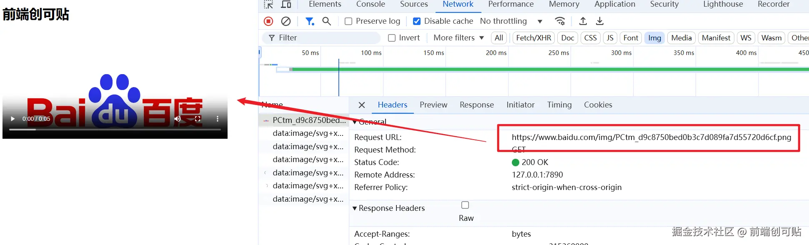The width and height of the screenshot is (809, 245).
Task: Show the Preview detail tab
Action: [433, 105]
